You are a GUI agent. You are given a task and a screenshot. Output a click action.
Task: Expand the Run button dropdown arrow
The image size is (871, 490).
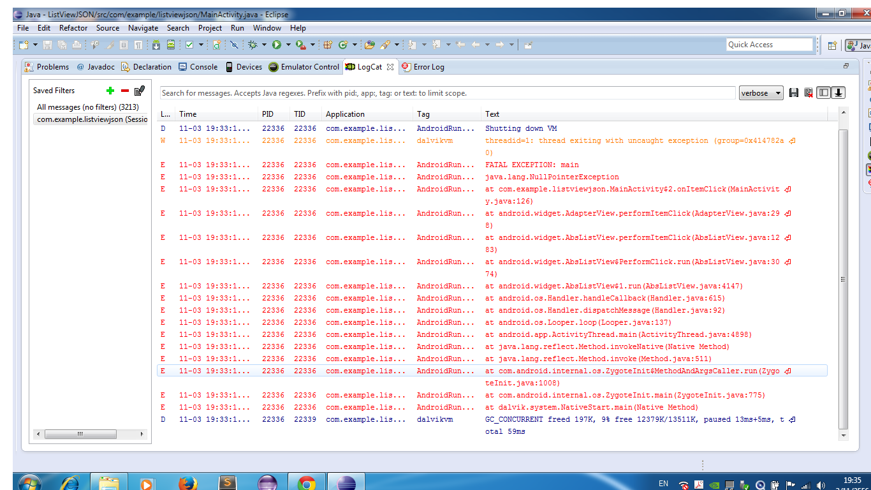(x=288, y=45)
